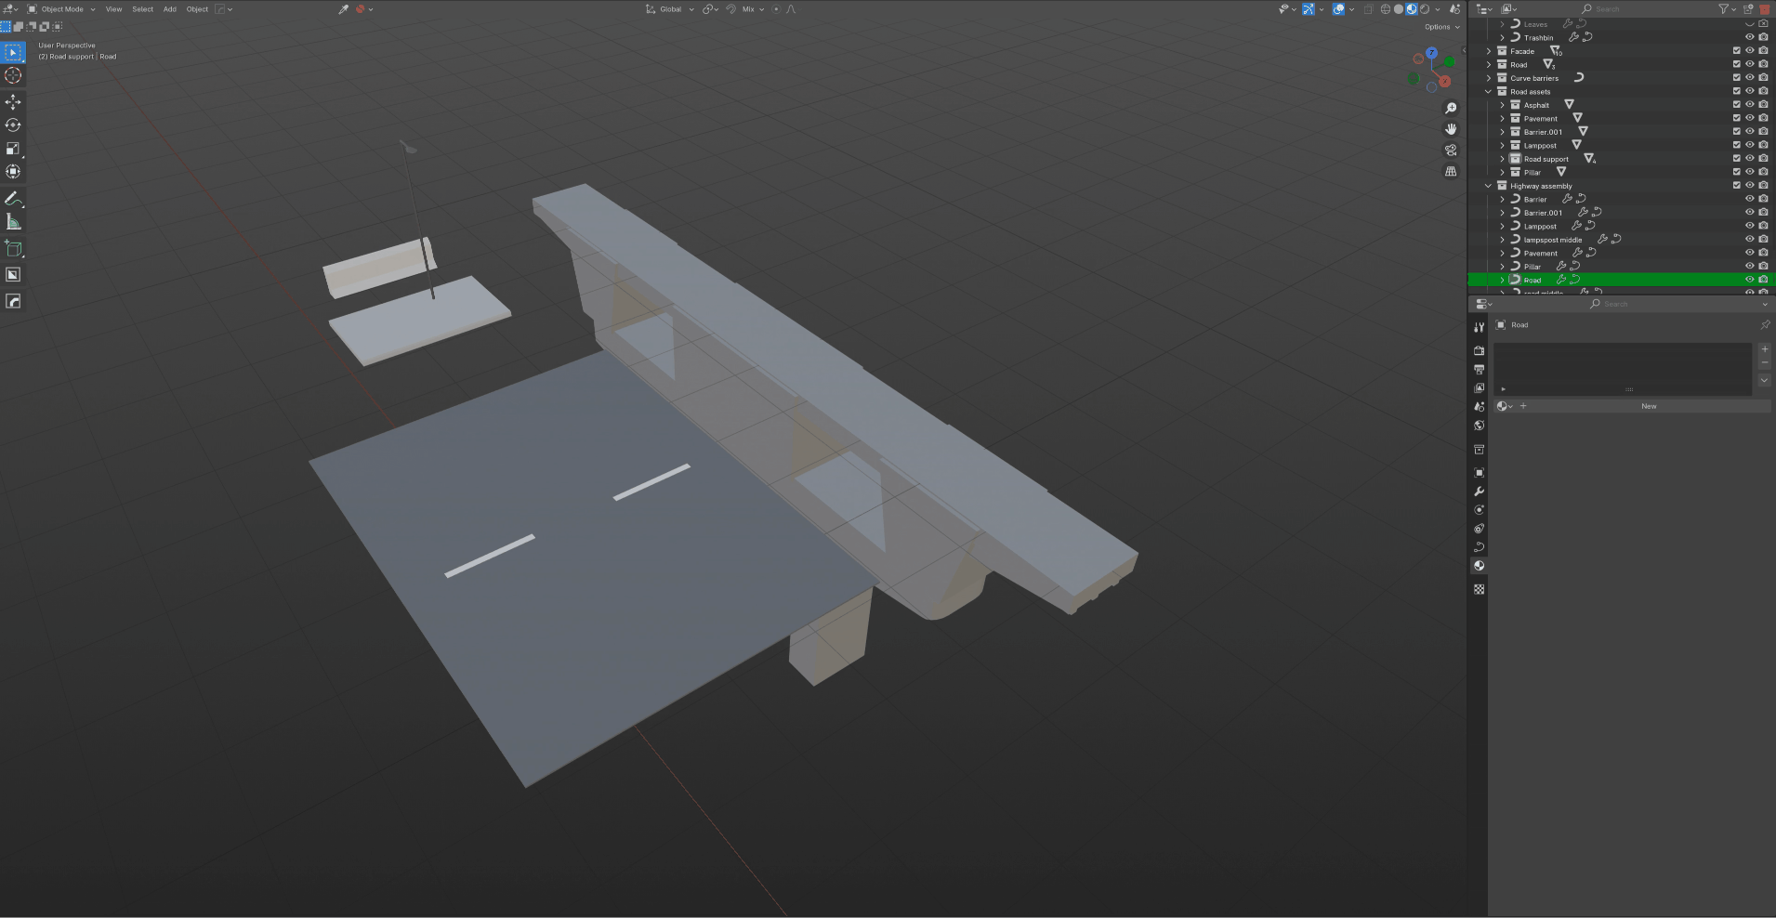Collapse the Highway assembly collection
1776x918 pixels.
click(x=1489, y=186)
